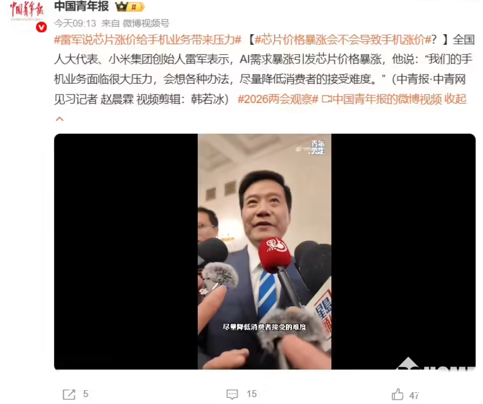Like the post with thumbs-up icon

[x=397, y=394]
